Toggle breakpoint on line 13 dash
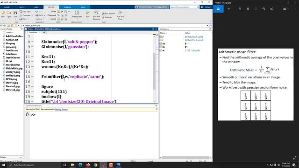Screen dimensions: 299x168 pos(32,67)
